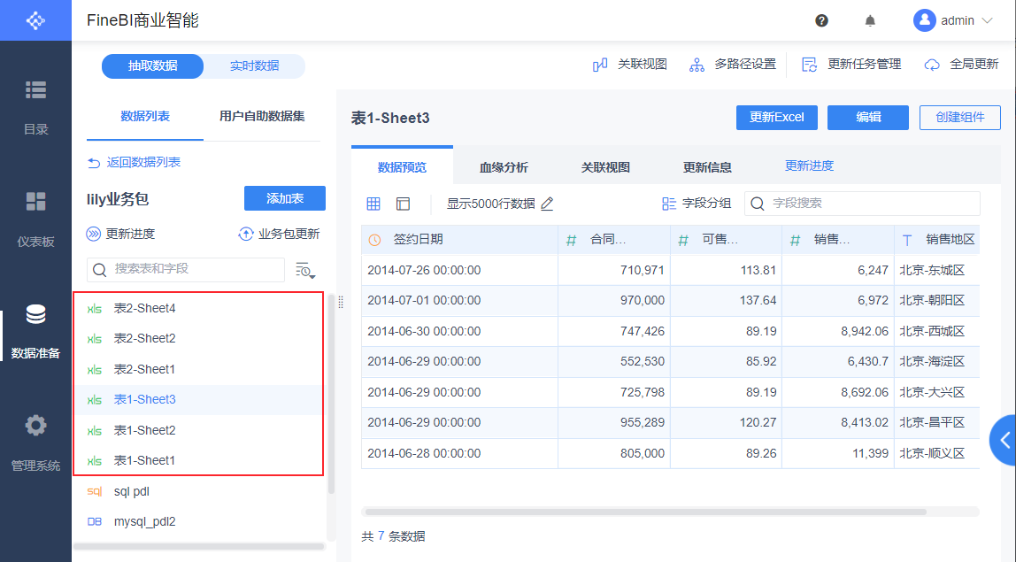The height and width of the screenshot is (562, 1016).
Task: Open the 更新进度 link beside 更新信息
Action: [809, 166]
